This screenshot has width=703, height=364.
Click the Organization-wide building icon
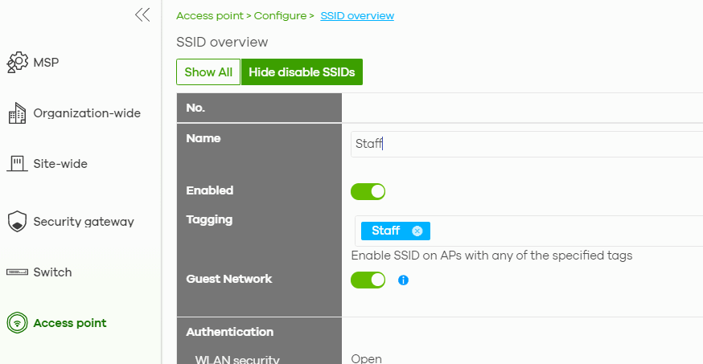pyautogui.click(x=17, y=114)
